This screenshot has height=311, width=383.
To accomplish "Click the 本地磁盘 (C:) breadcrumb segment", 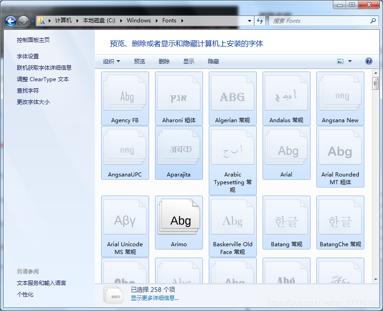I will [x=99, y=21].
